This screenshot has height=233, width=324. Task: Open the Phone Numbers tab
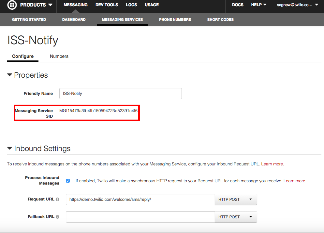175,19
